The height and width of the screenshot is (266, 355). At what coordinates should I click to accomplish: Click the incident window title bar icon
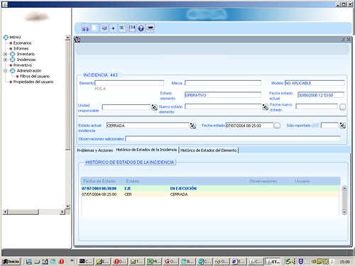coord(77,40)
